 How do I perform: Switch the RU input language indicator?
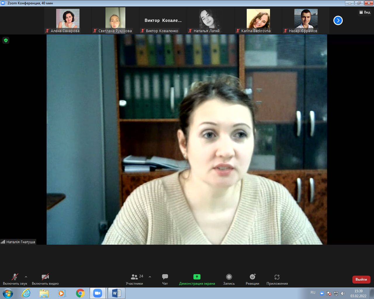click(313, 293)
